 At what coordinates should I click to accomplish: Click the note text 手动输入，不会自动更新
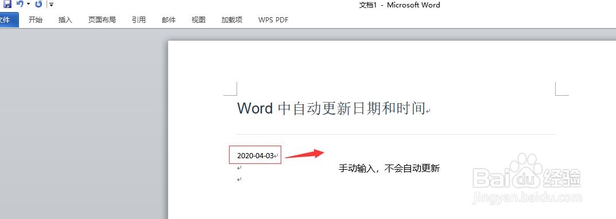[x=389, y=169]
